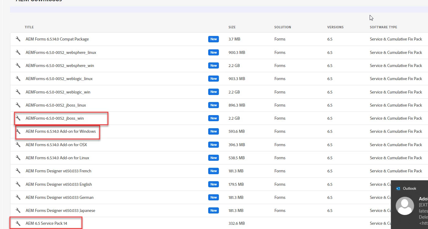Image resolution: width=428 pixels, height=229 pixels.
Task: Click wrench icon beside Forms Designer English
Action: [18, 184]
